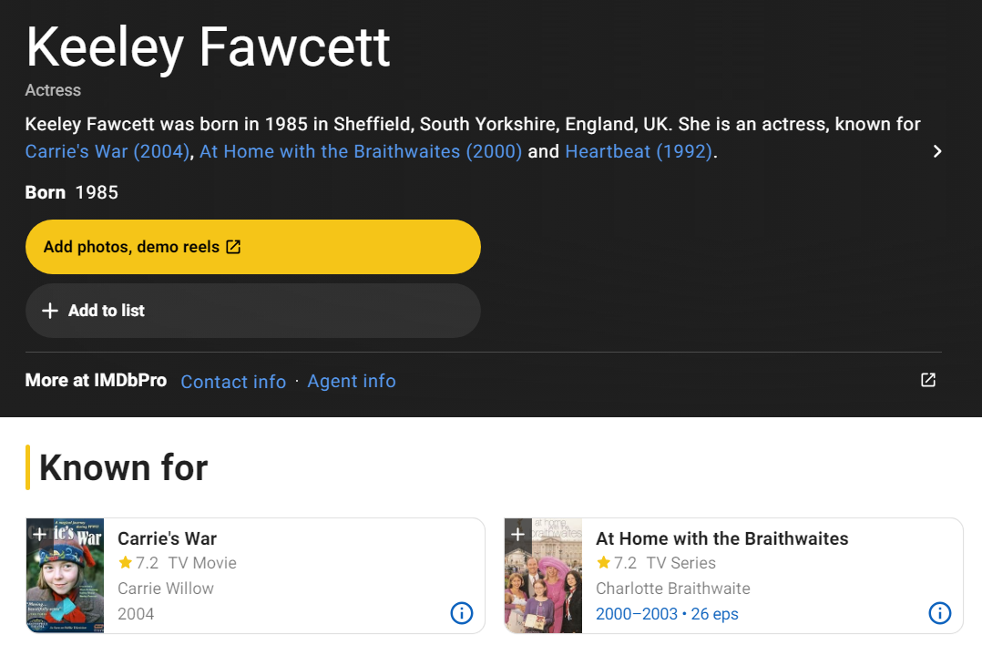This screenshot has width=982, height=645.
Task: Open Agent info on IMDbPro
Action: [x=352, y=381]
